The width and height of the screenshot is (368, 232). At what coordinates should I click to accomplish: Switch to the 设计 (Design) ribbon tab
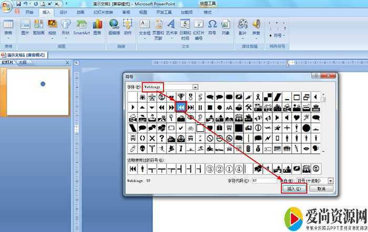(63, 12)
